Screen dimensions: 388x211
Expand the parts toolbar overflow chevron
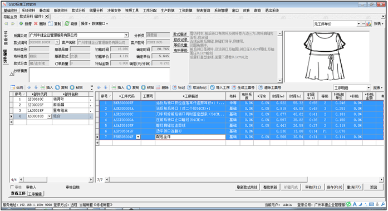tap(92, 87)
